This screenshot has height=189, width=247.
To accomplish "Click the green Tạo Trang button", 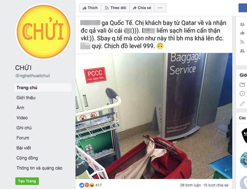I will pyautogui.click(x=27, y=181).
